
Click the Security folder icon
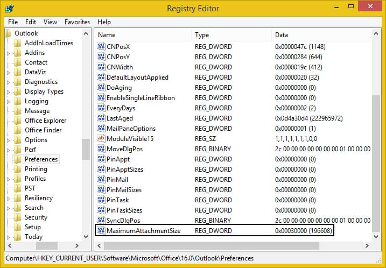[17, 217]
